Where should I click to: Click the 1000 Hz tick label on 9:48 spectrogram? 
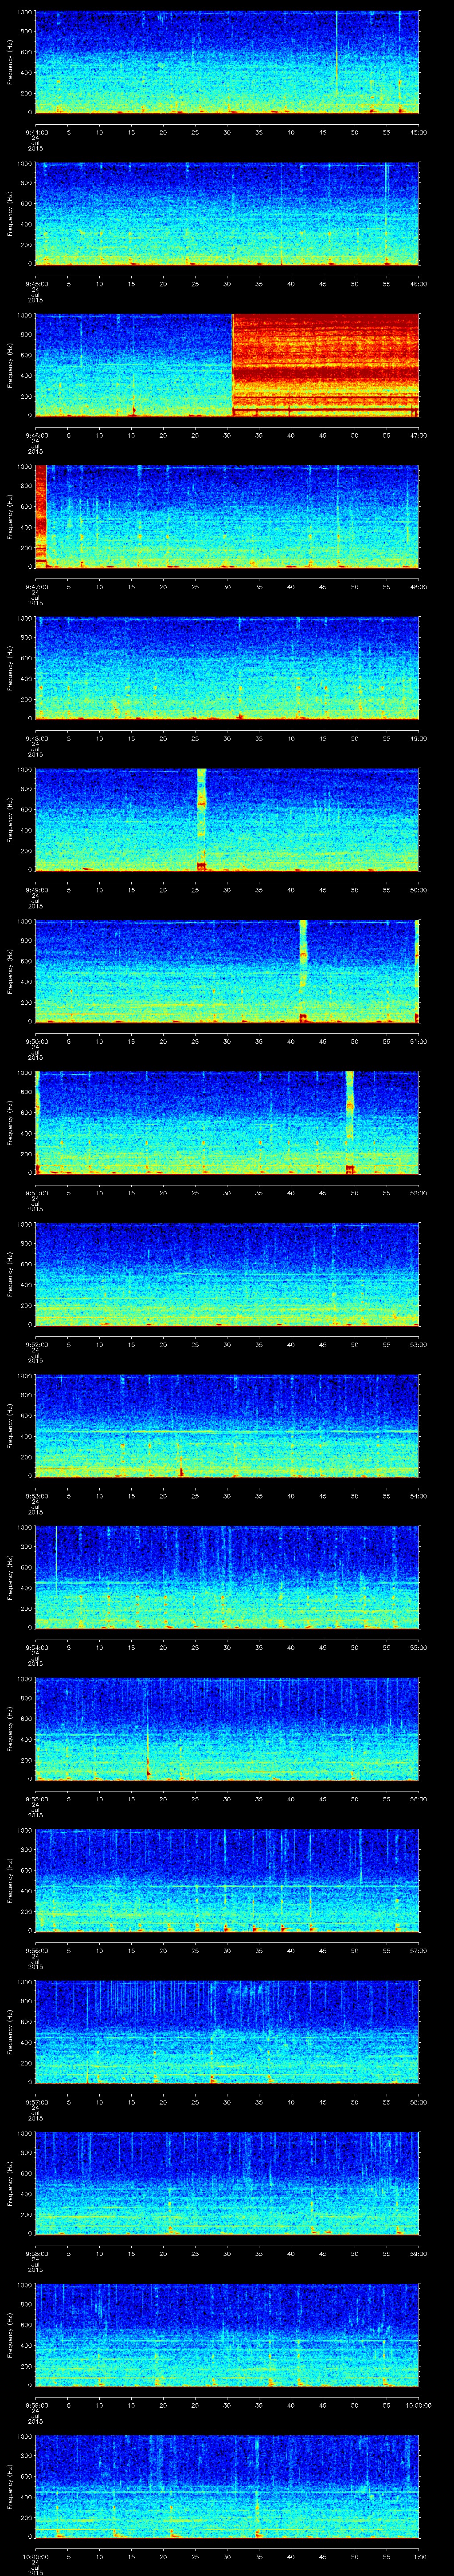point(24,619)
